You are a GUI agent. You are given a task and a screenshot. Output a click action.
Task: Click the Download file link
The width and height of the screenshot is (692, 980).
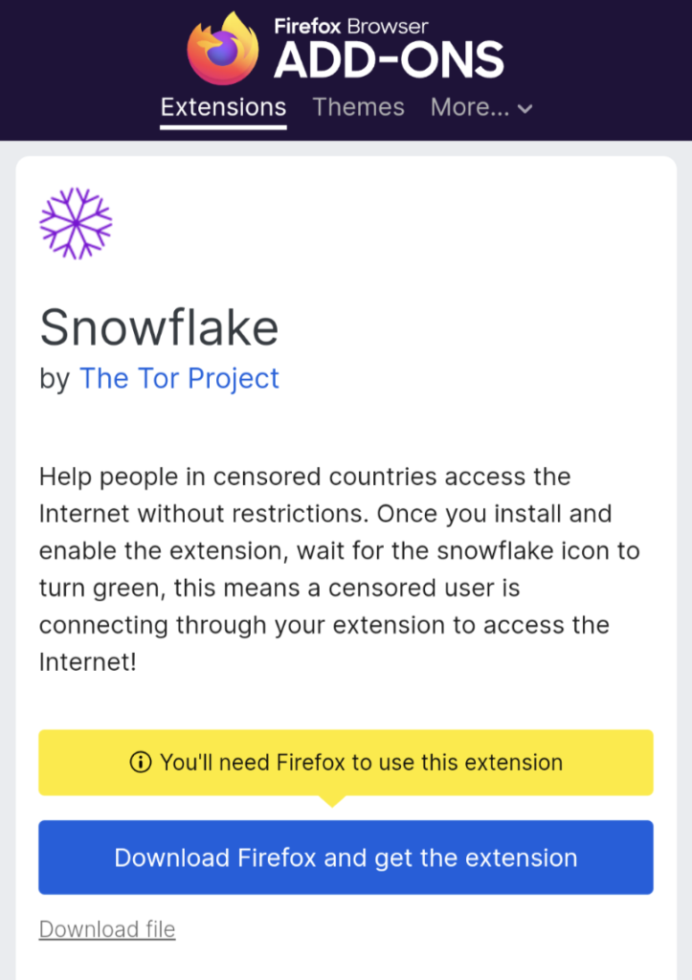point(107,929)
